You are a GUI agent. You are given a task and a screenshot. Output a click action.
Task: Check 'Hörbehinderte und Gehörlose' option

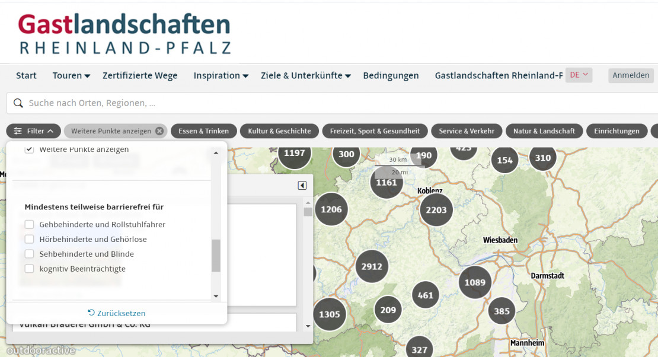pos(29,240)
